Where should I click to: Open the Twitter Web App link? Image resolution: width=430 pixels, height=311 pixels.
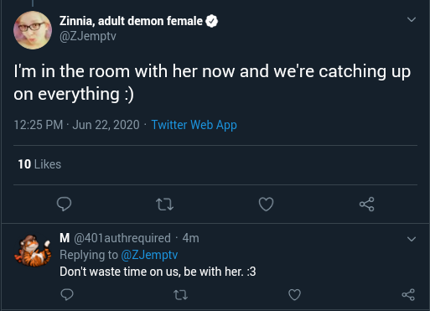[194, 125]
